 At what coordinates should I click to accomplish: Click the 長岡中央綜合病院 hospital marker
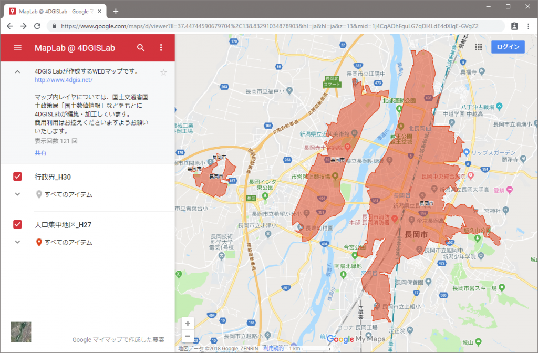click(471, 175)
